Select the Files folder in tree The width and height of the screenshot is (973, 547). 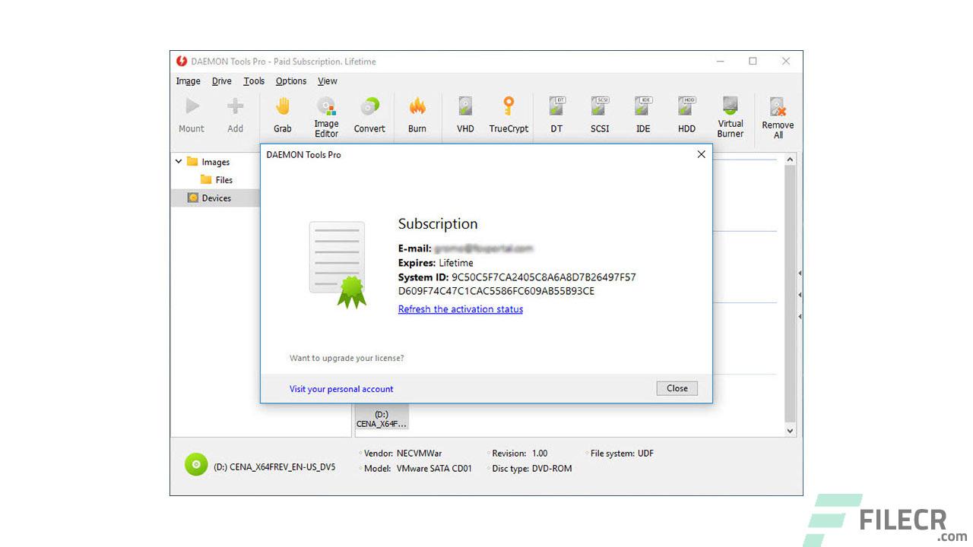click(x=217, y=180)
